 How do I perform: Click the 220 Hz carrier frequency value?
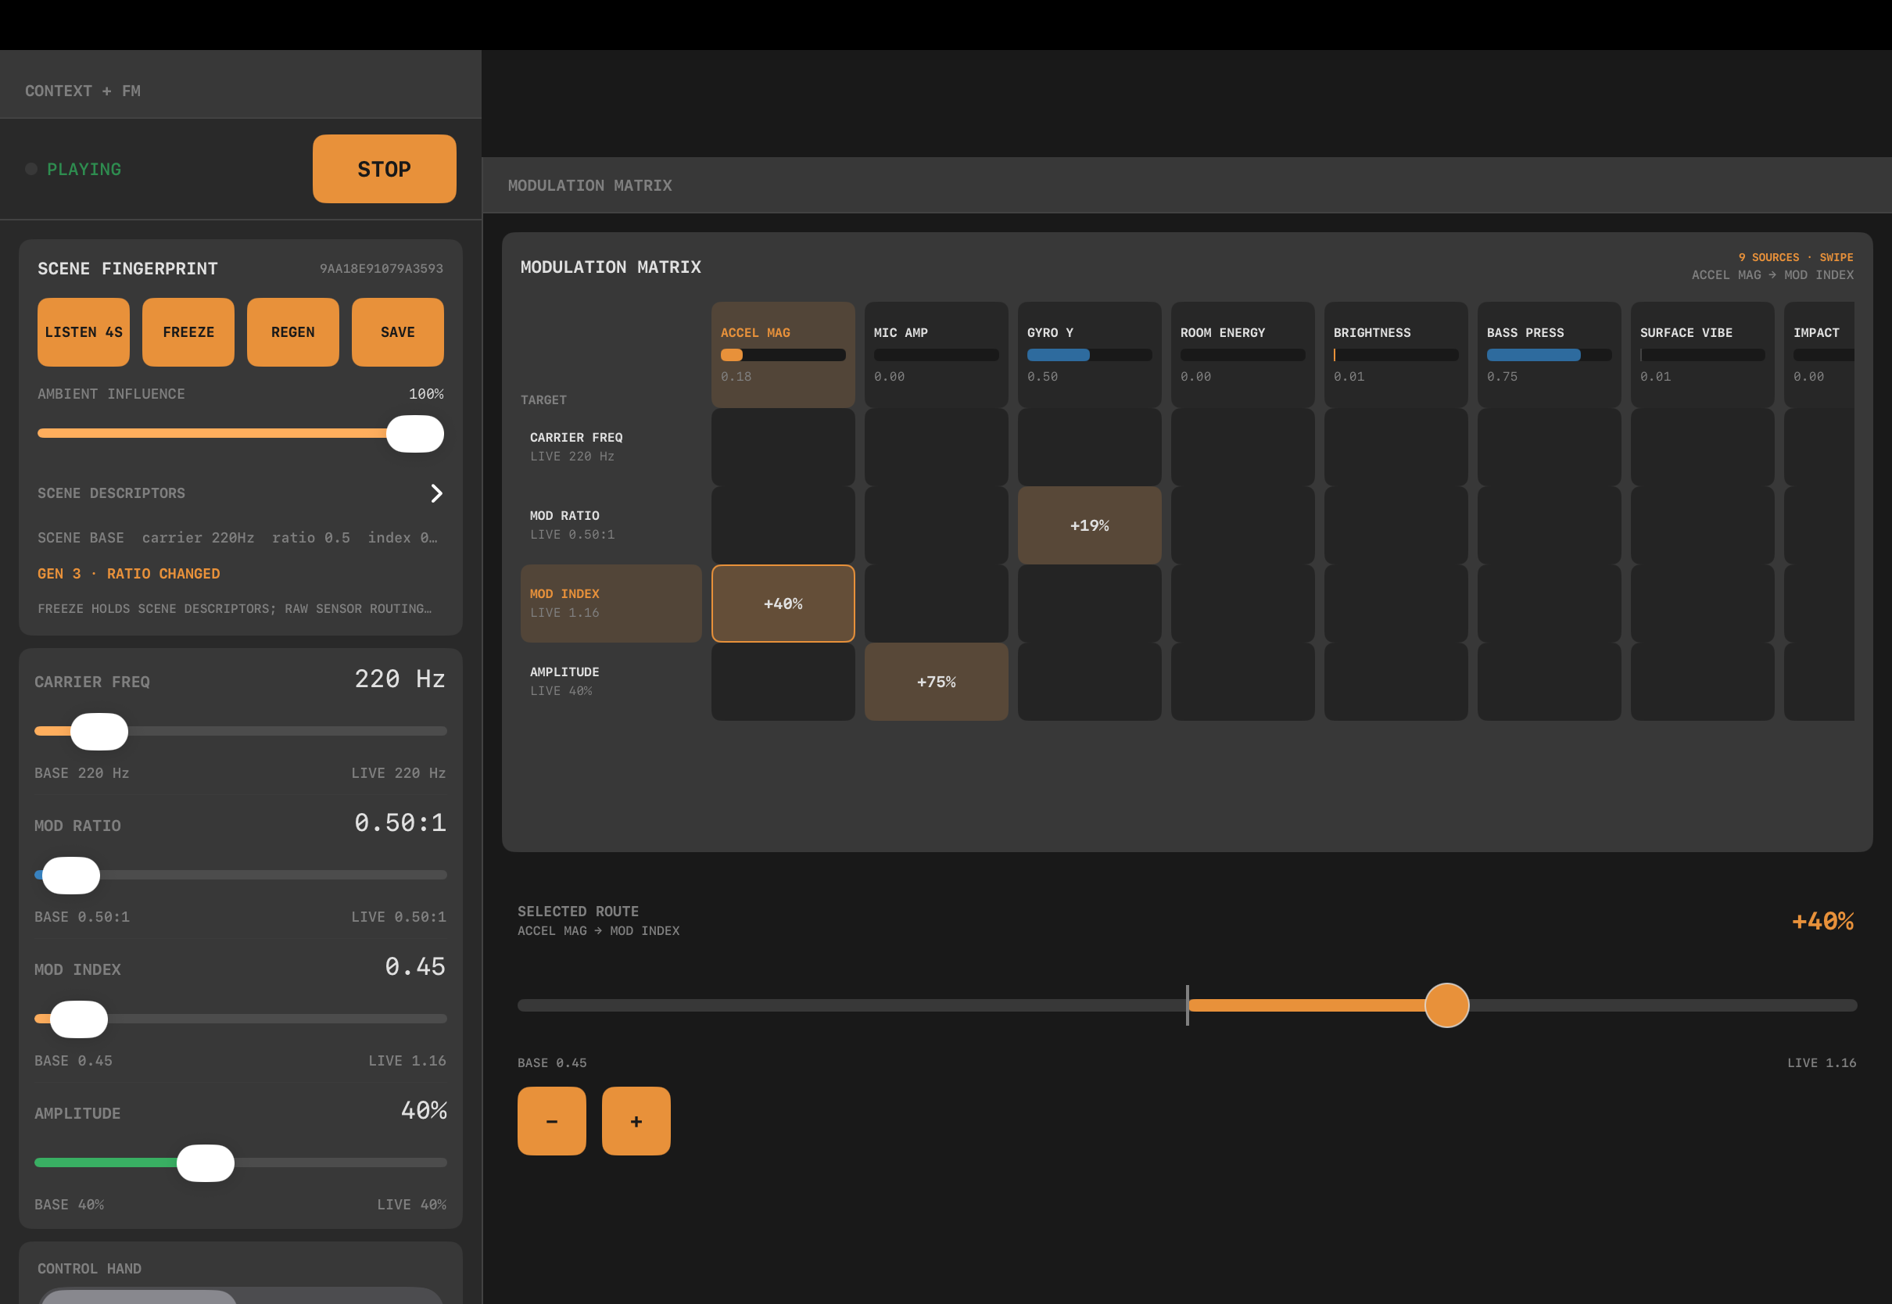400,679
